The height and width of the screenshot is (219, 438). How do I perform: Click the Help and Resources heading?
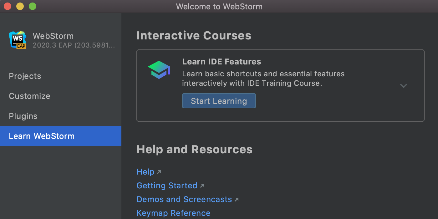coord(195,150)
